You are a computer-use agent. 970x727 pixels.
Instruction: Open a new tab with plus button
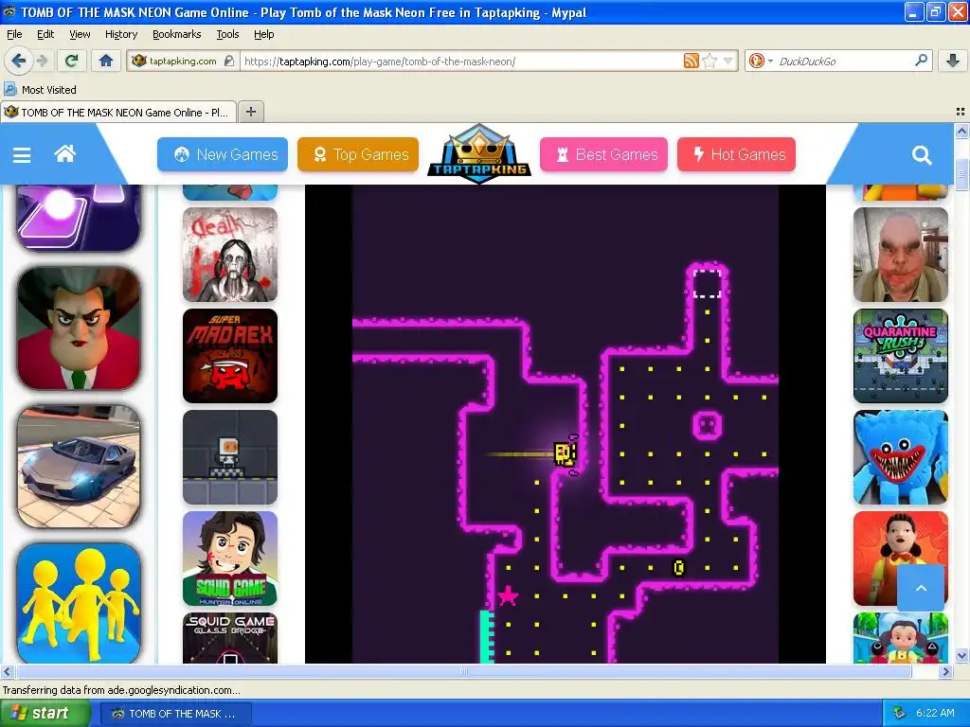[x=250, y=112]
